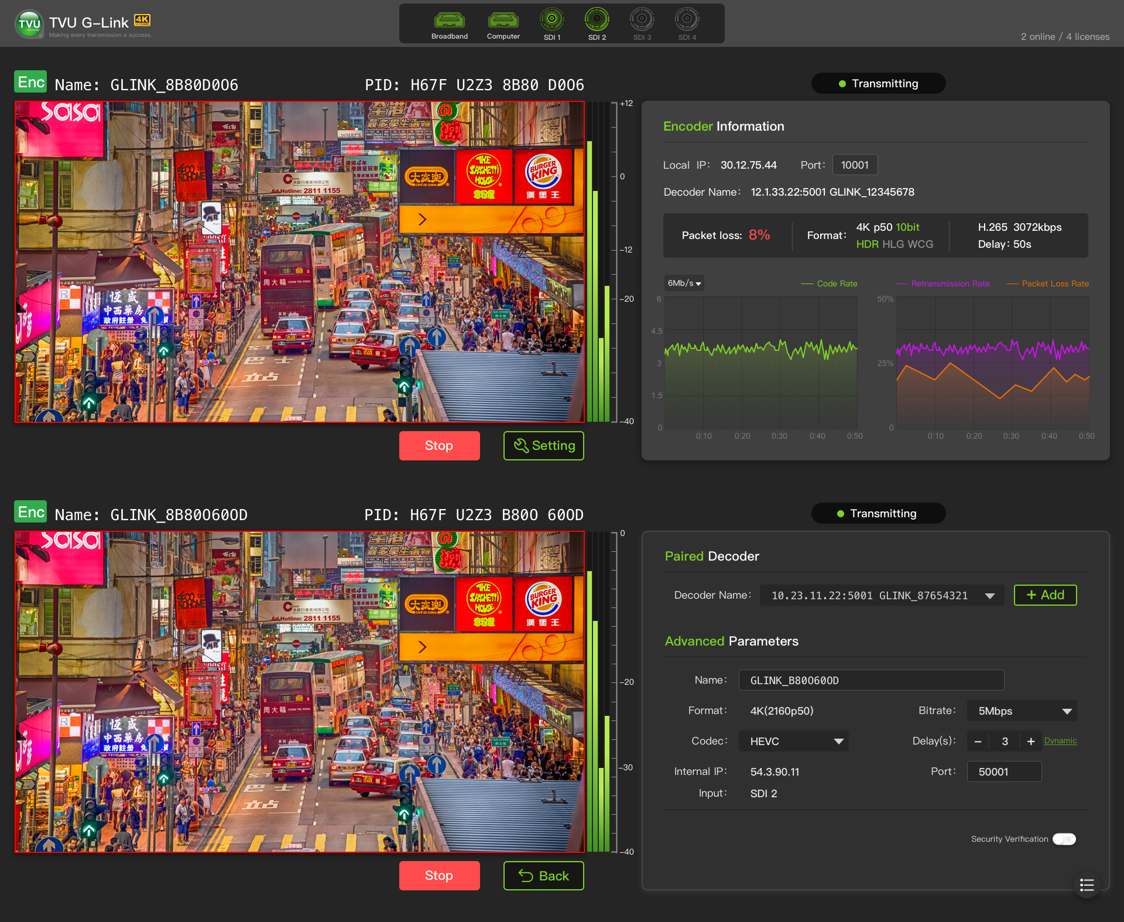This screenshot has height=922, width=1124.
Task: Click the SDI 4 connector icon
Action: pos(687,20)
